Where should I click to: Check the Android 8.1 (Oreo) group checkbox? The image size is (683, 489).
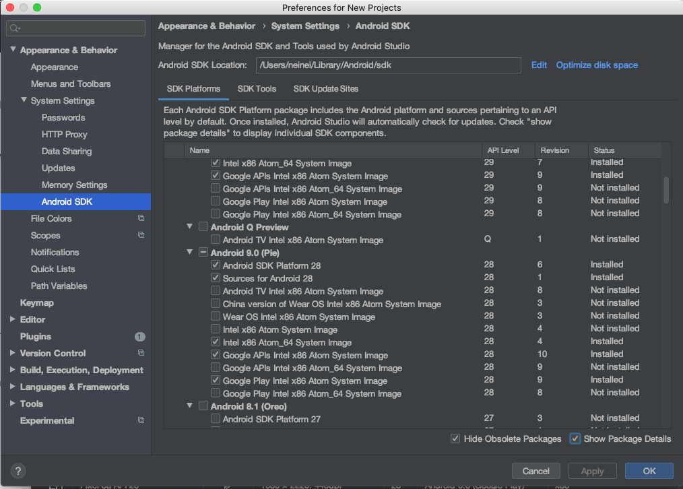pos(203,406)
